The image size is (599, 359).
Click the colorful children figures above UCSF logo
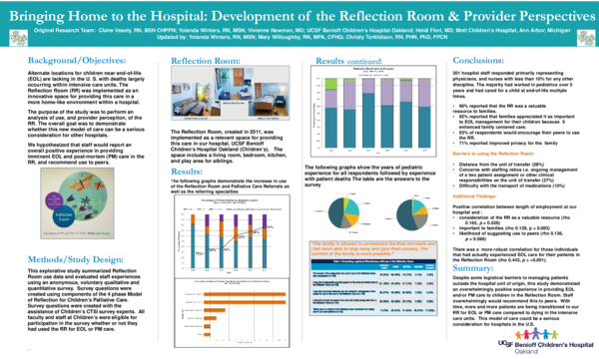pyautogui.click(x=536, y=333)
